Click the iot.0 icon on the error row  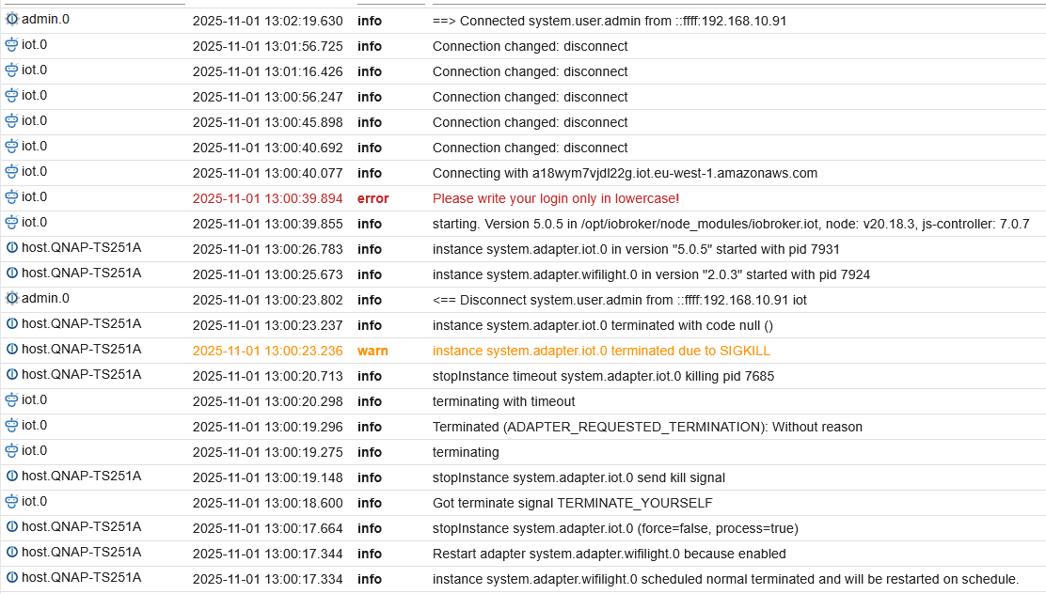[x=12, y=196]
